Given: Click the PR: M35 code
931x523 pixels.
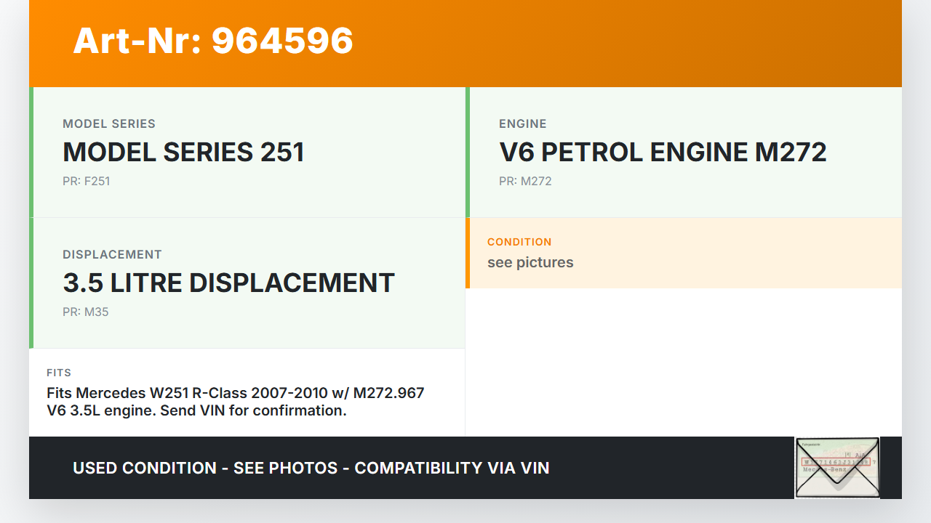Looking at the screenshot, I should point(85,312).
